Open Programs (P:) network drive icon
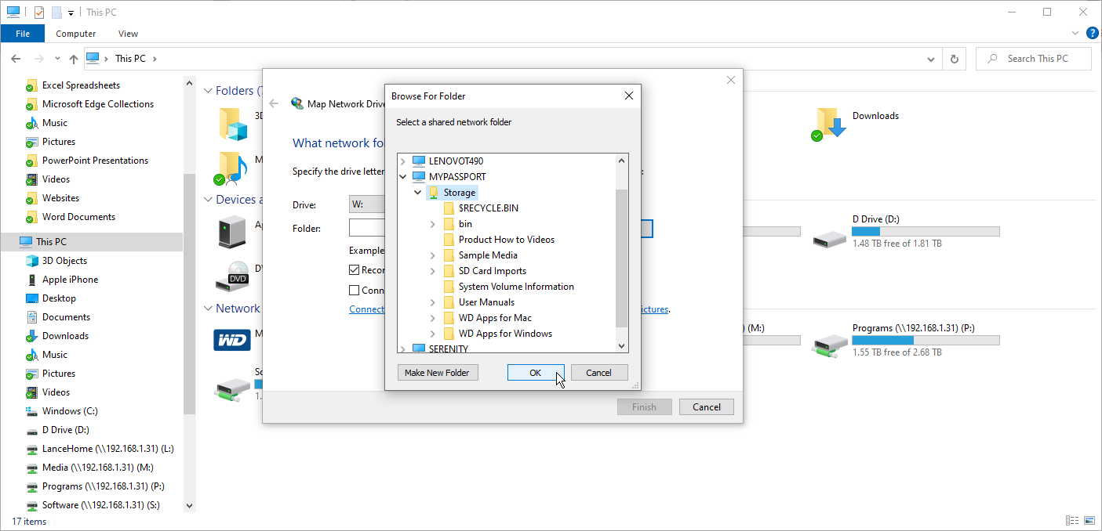 [830, 342]
